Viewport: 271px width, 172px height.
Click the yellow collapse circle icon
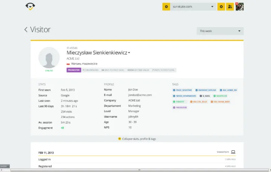tap(120, 139)
